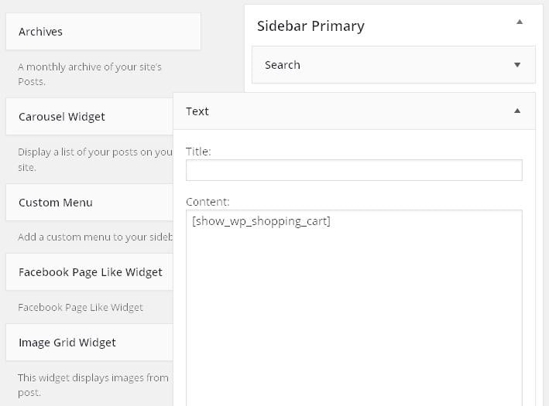Expand the Search widget dropdown arrow
Screen dimensions: 549x406
pos(517,65)
